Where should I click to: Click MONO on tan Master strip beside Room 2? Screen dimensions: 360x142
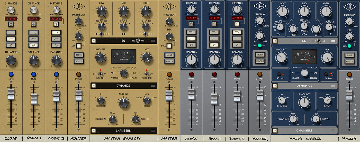click(78, 55)
